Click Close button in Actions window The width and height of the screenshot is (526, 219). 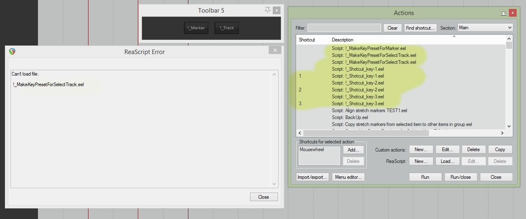pyautogui.click(x=496, y=177)
